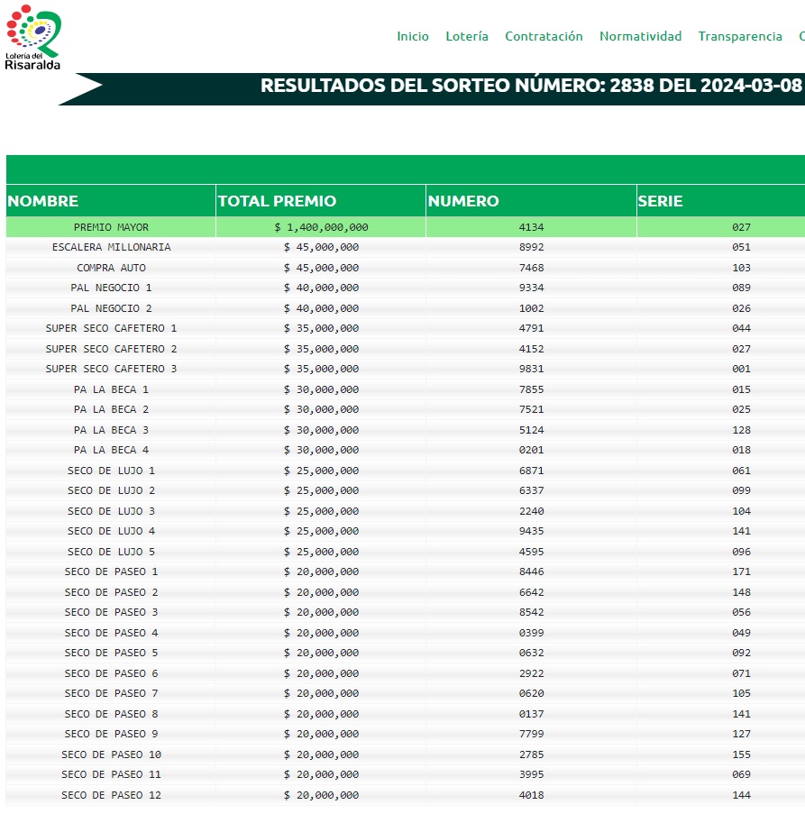Image resolution: width=805 pixels, height=823 pixels.
Task: Select the PA LA BECA 4 row name
Action: (111, 450)
